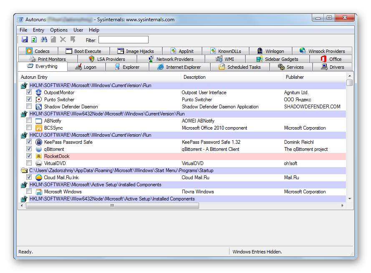
Task: Enable the VirtualDVD checkbox
Action: coord(29,163)
